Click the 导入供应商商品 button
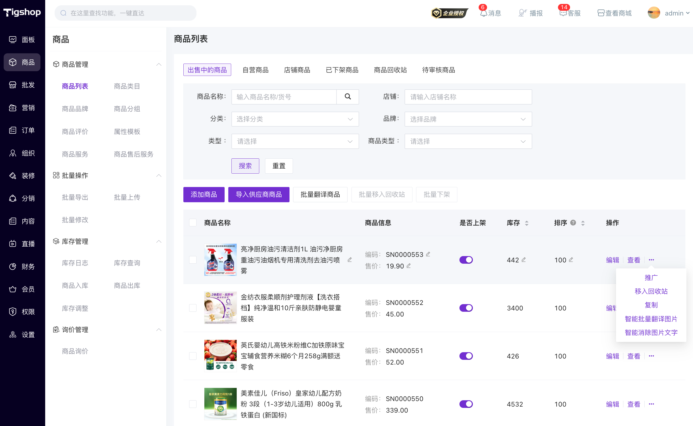Viewport: 693px width, 426px height. pos(259,194)
